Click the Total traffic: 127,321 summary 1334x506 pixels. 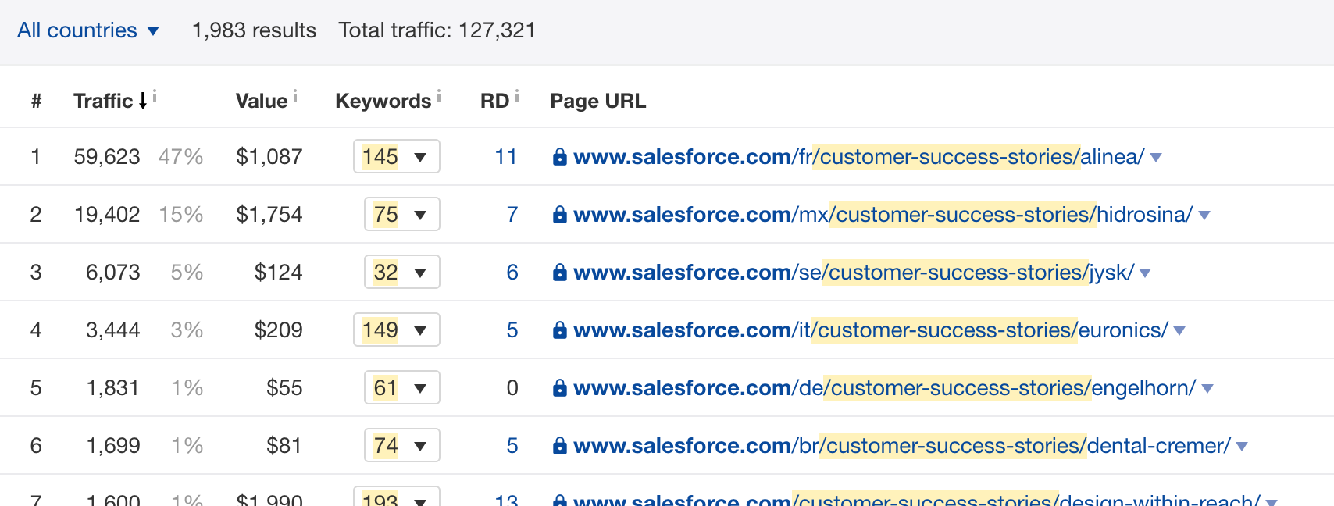point(437,30)
